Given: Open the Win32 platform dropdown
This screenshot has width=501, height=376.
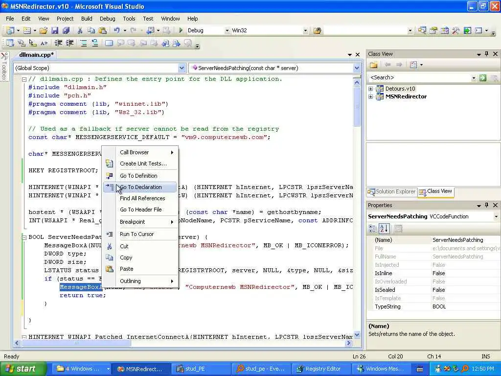Looking at the screenshot, I should (x=305, y=31).
